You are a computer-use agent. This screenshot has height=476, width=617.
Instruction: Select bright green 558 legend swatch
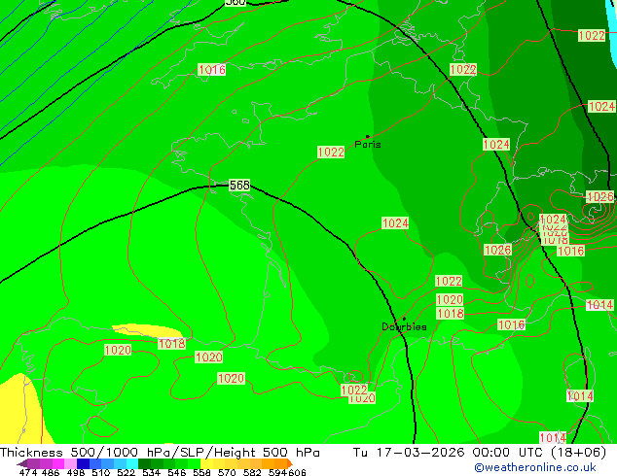194,463
